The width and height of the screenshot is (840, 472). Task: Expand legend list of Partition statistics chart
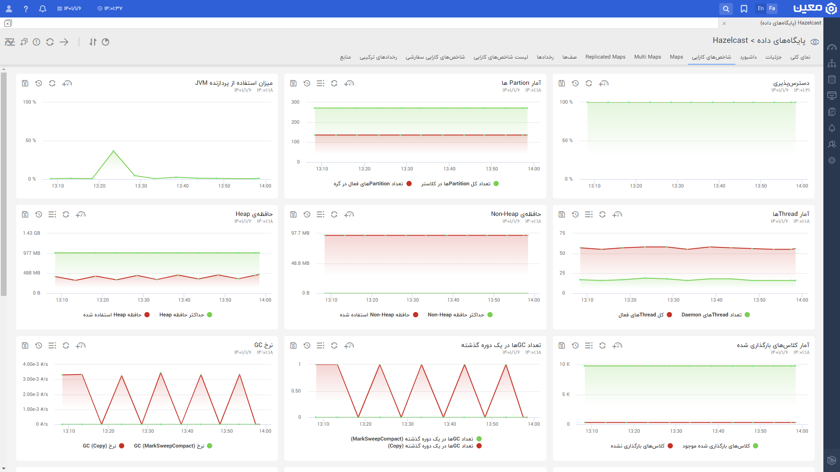pos(321,83)
